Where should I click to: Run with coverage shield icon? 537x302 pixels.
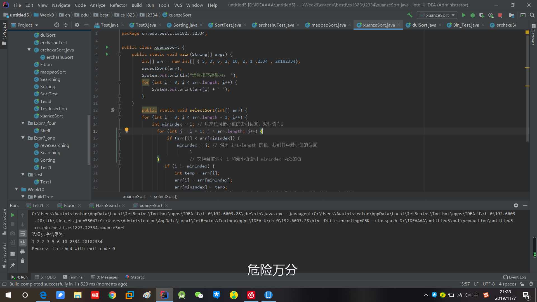coord(482,15)
